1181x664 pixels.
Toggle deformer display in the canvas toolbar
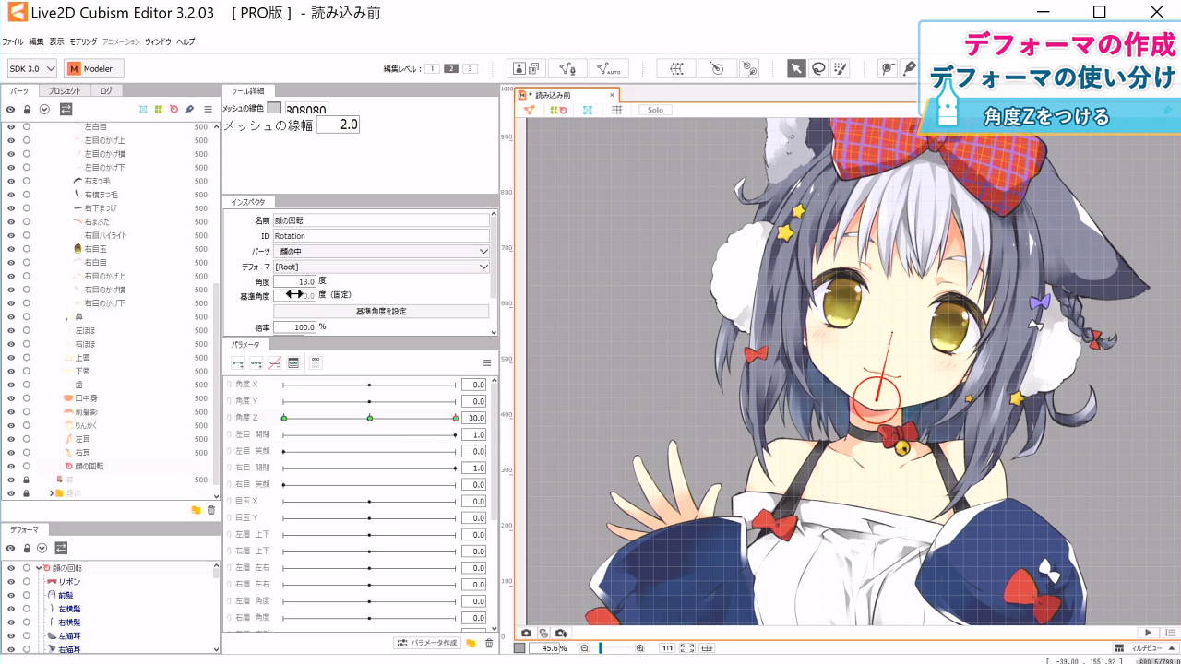point(558,110)
